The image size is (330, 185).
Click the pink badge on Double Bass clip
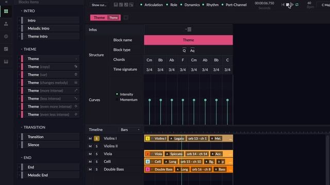click(x=147, y=169)
